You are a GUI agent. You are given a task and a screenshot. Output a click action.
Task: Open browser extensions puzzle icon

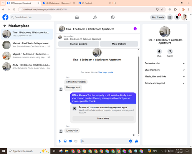pos(175,10)
